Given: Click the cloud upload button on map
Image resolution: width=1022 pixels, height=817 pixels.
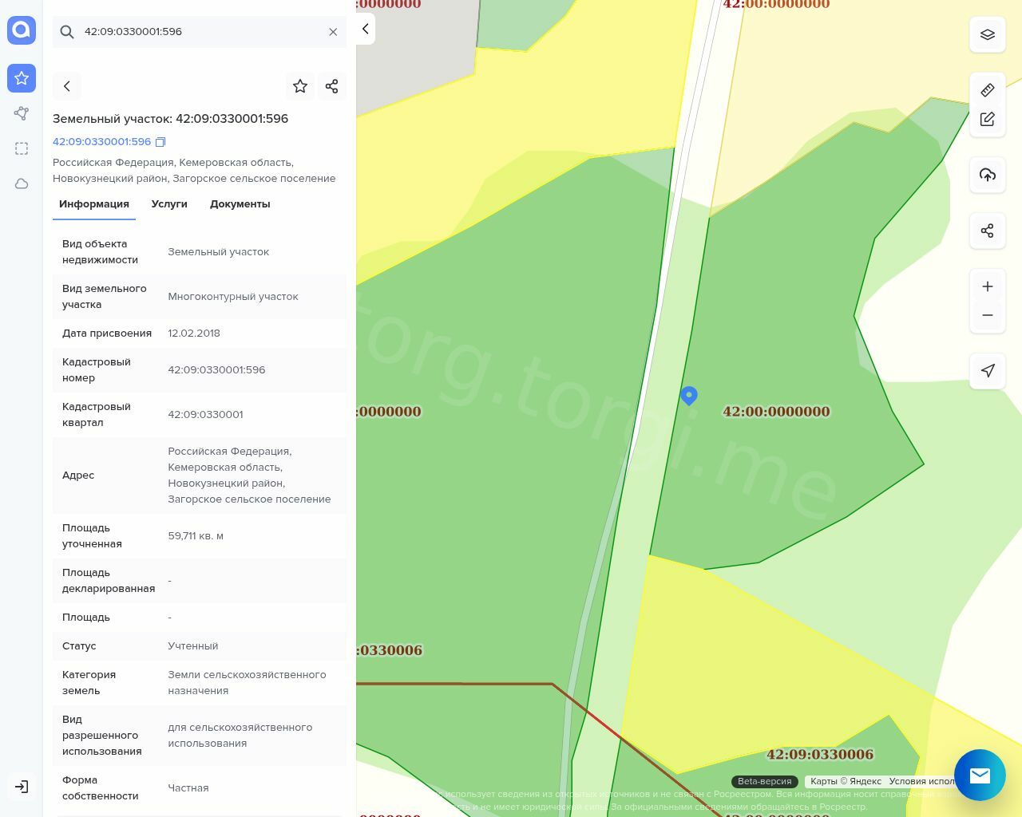Looking at the screenshot, I should tap(988, 175).
